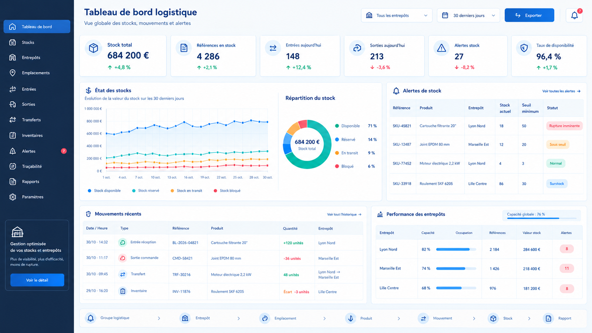Open Traçabilité in the sidebar
The height and width of the screenshot is (333, 592).
[37, 166]
